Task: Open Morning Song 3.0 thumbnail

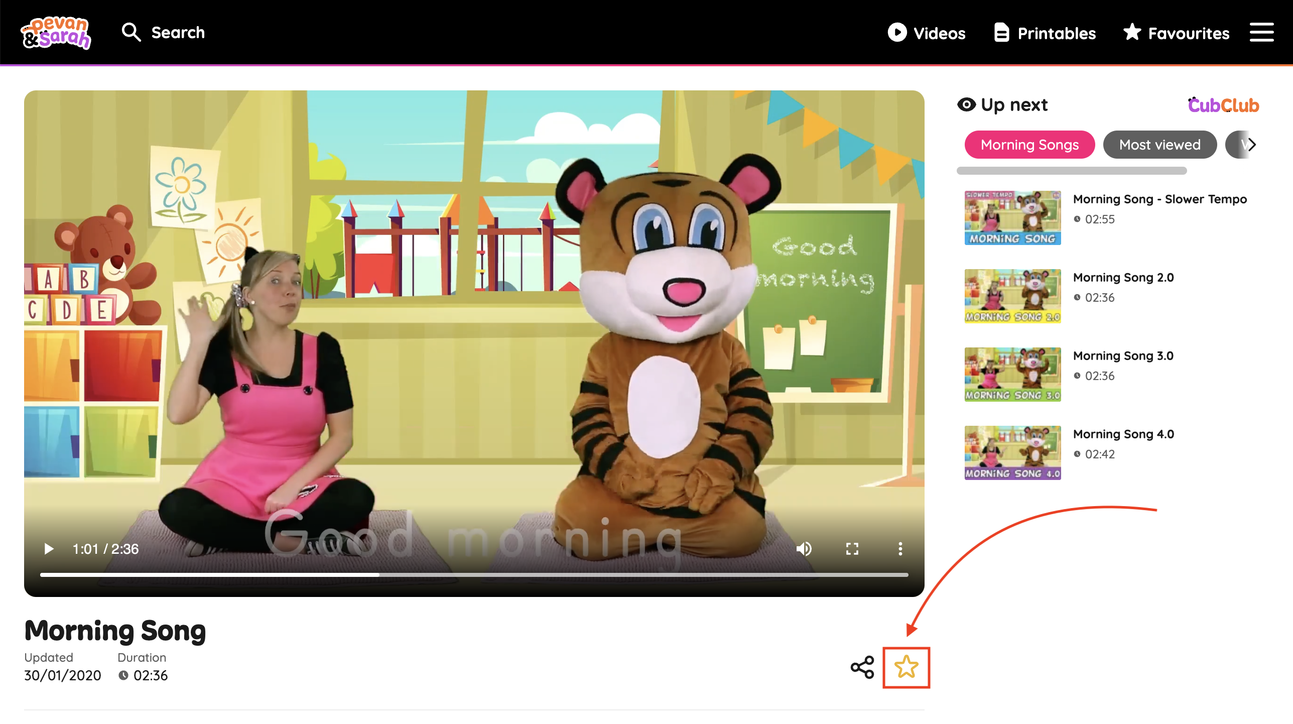Action: coord(1012,375)
